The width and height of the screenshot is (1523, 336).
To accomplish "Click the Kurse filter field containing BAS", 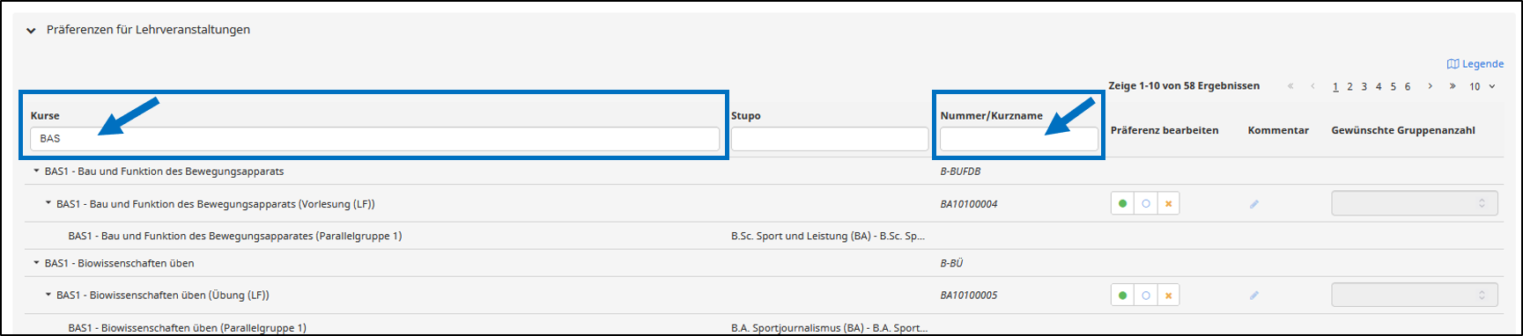I will [x=374, y=139].
